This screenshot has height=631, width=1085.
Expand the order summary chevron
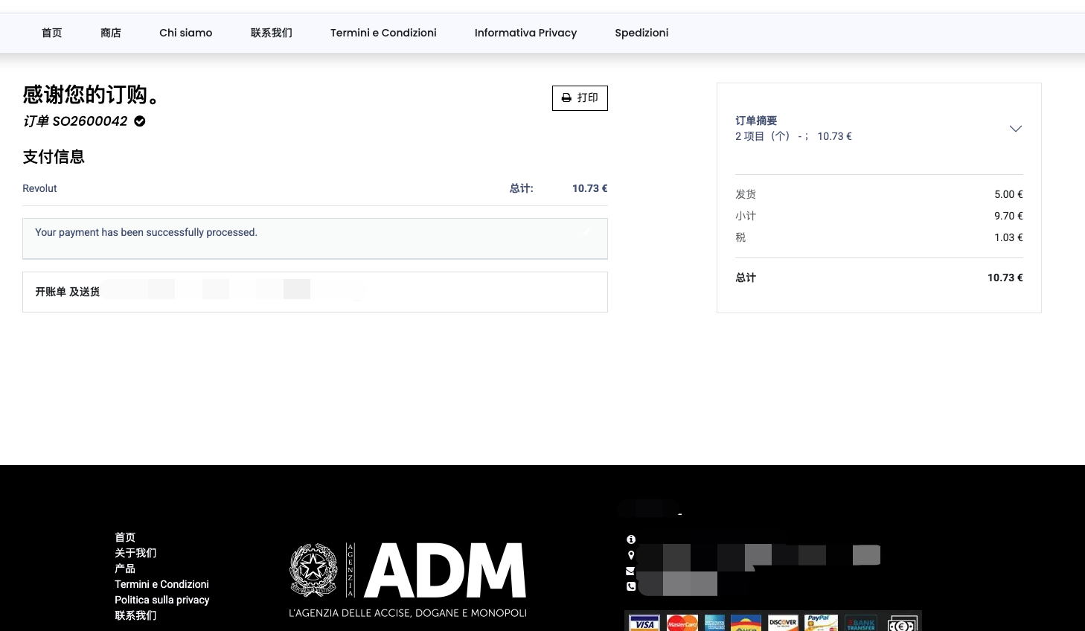(x=1015, y=129)
